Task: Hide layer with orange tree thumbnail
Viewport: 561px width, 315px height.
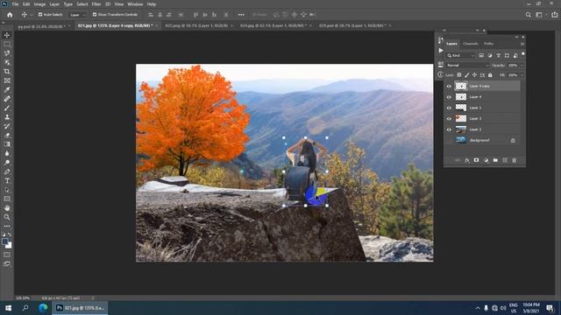Action: point(449,119)
